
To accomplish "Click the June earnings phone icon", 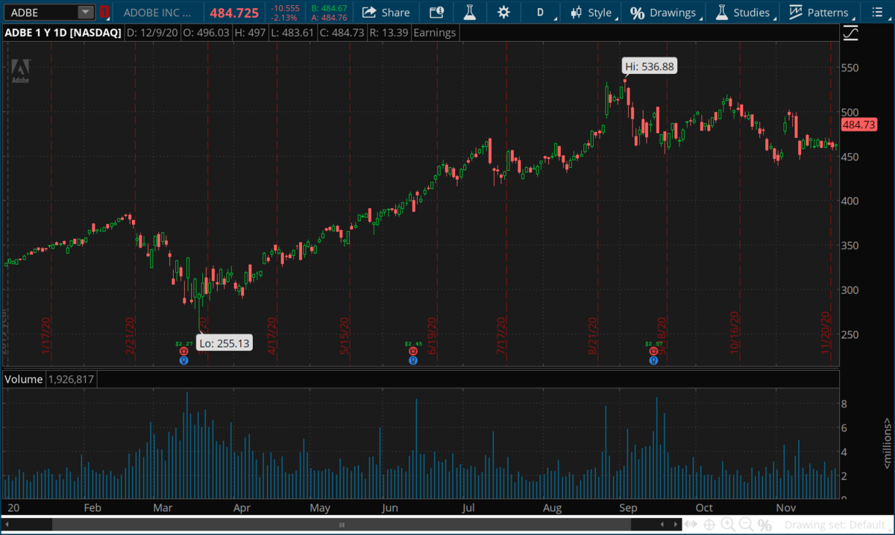I will click(x=413, y=351).
